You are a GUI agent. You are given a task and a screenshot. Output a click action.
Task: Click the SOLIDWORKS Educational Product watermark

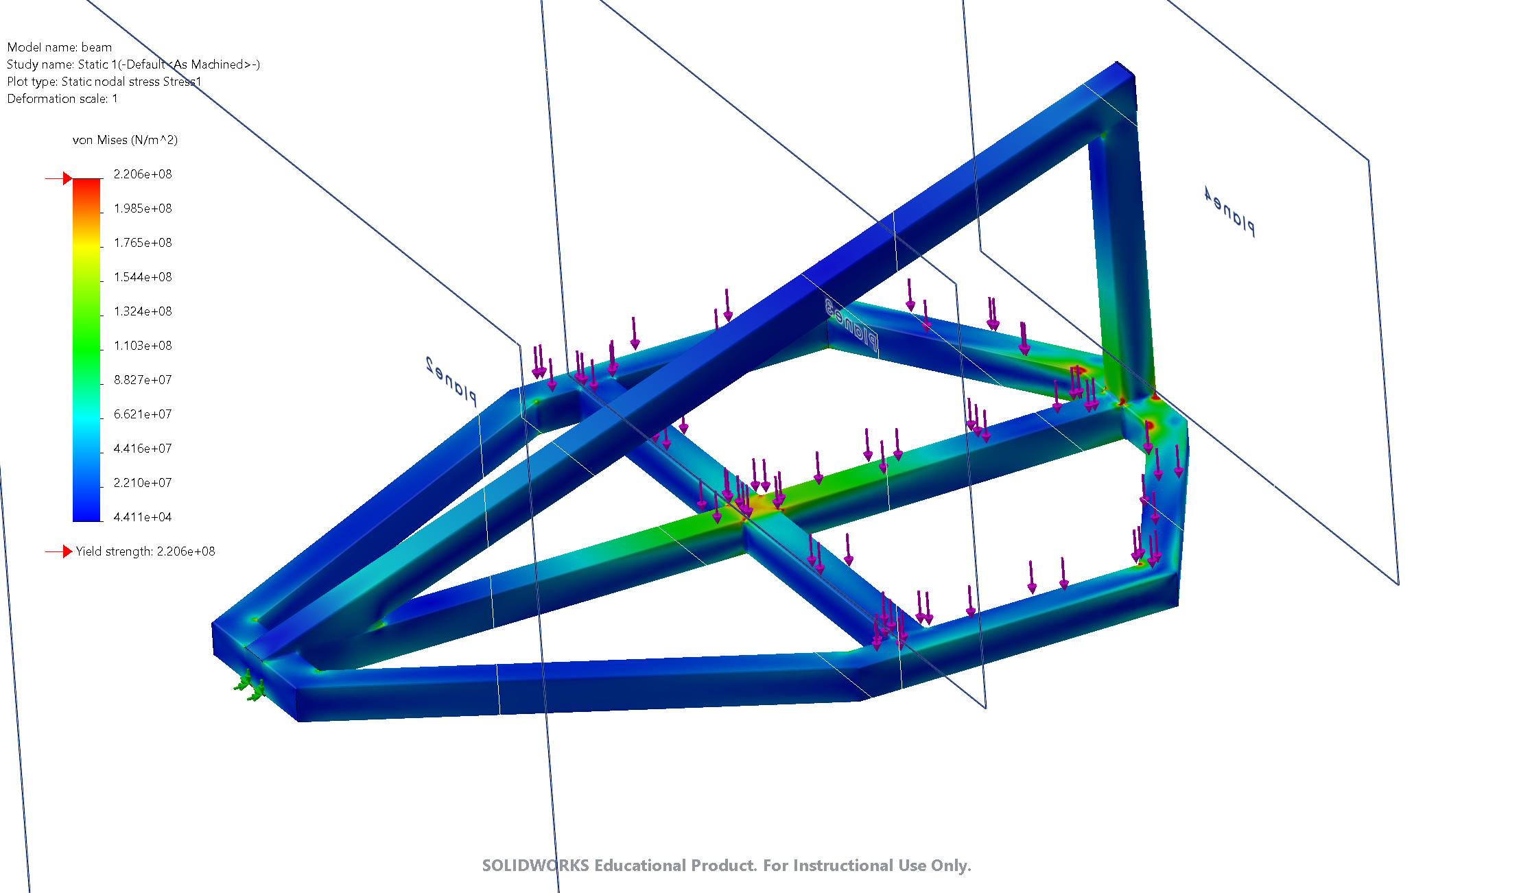727,866
